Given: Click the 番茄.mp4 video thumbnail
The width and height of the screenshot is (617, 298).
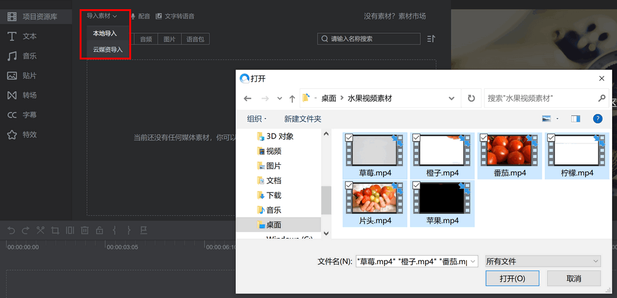Looking at the screenshot, I should 510,150.
